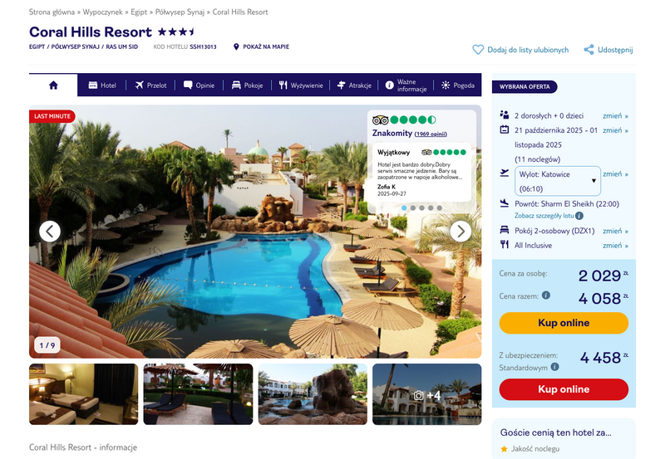Click the home icon tab

point(53,85)
